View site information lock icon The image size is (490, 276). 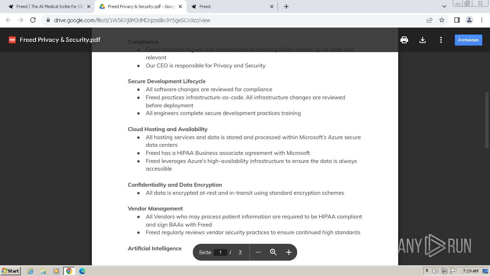click(48, 20)
